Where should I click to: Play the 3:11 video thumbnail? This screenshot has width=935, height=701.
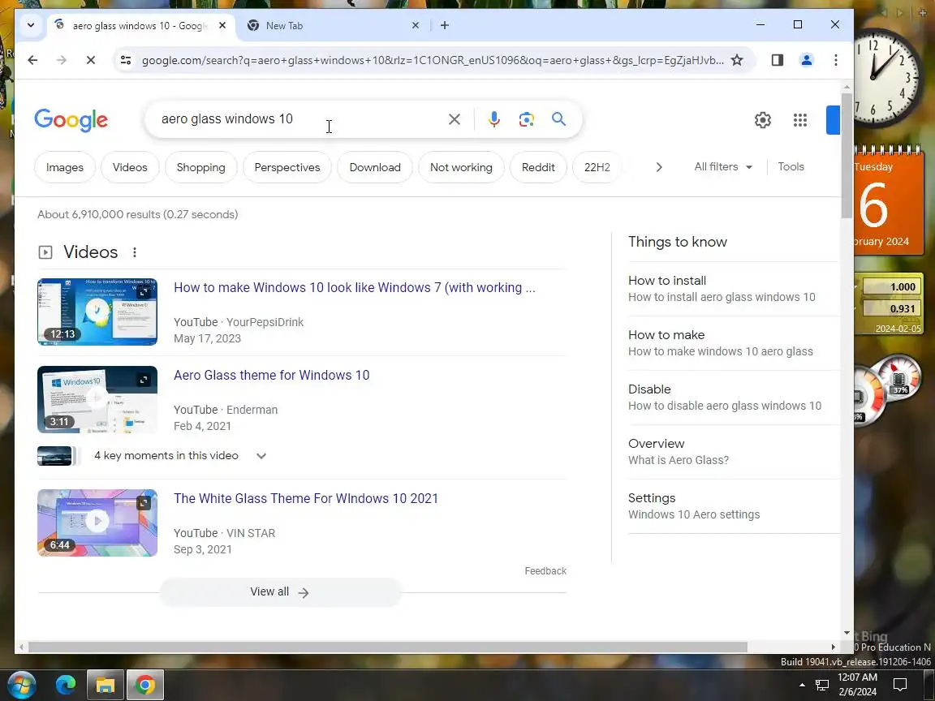(x=97, y=399)
